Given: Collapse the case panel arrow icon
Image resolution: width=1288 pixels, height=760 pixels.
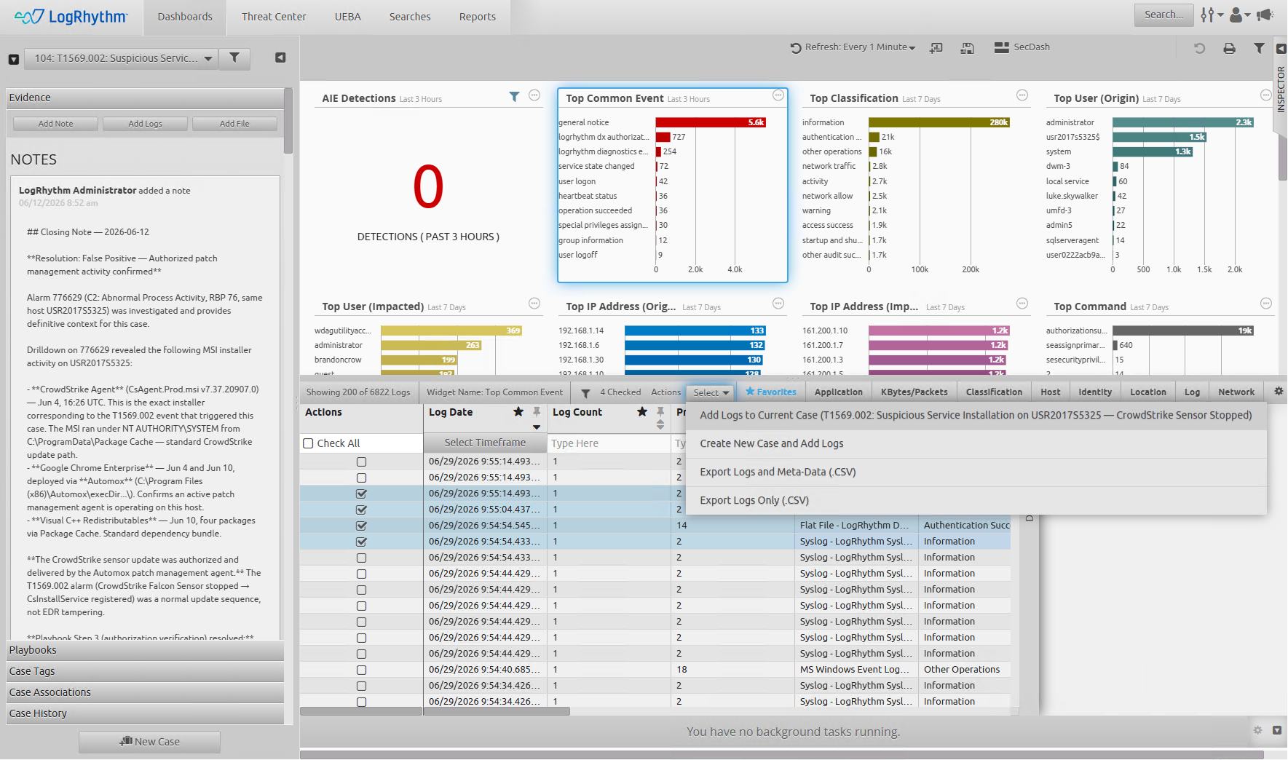Looking at the screenshot, I should click(x=280, y=58).
